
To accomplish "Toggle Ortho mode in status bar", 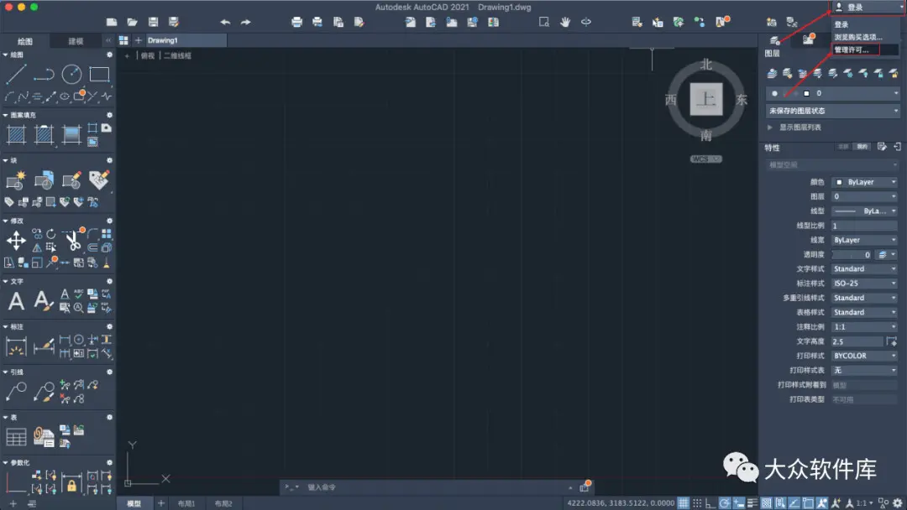I will pyautogui.click(x=710, y=503).
